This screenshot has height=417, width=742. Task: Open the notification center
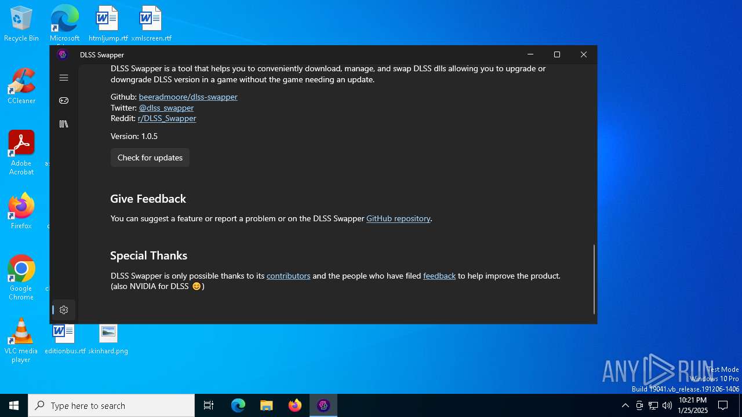point(723,405)
